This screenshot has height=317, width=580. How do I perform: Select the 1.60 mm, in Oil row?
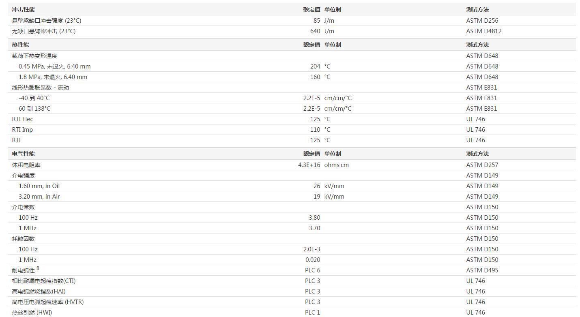tap(292, 186)
